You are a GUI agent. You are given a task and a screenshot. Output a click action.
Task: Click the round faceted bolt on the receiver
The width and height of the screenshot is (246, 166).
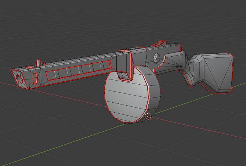[x=156, y=58]
